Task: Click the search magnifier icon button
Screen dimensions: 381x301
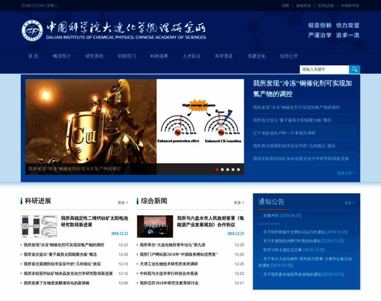Action: (x=354, y=69)
